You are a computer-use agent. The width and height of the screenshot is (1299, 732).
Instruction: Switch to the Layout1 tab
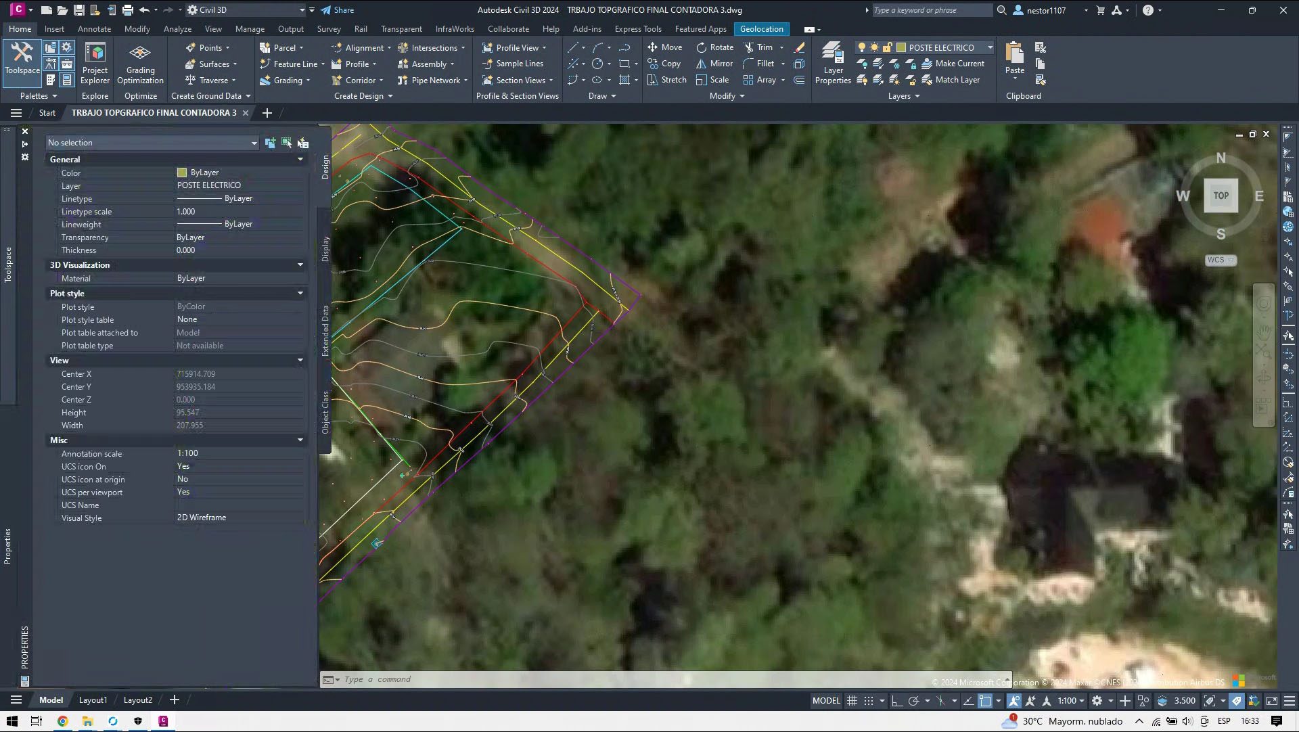93,700
